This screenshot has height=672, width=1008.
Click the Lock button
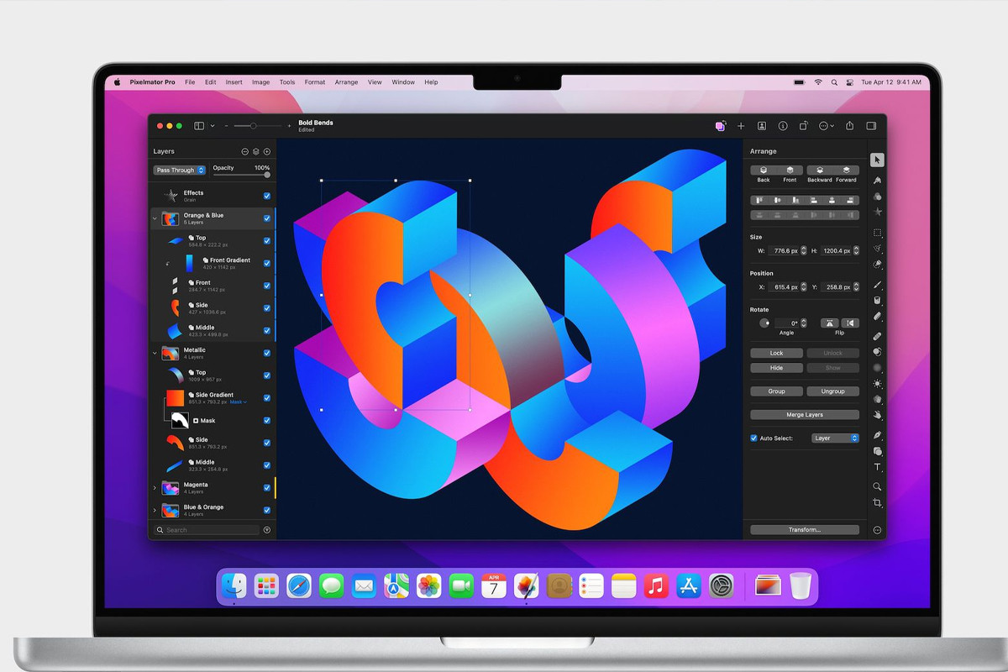[x=777, y=353]
